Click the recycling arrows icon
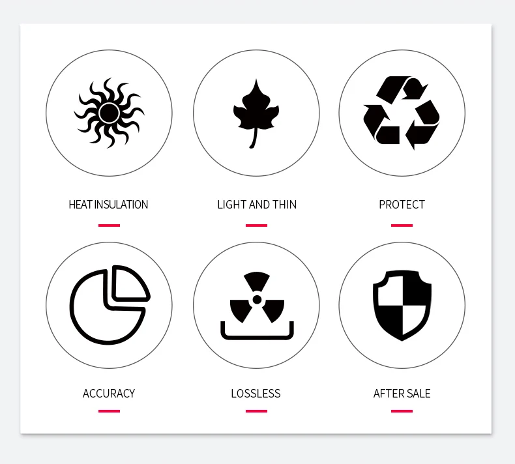The height and width of the screenshot is (464, 515). coord(402,113)
